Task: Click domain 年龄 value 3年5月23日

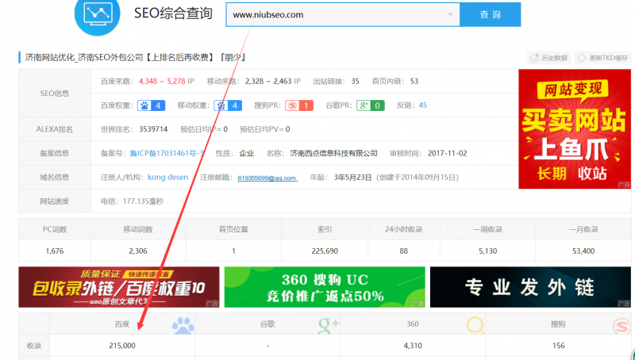Action: coord(352,177)
